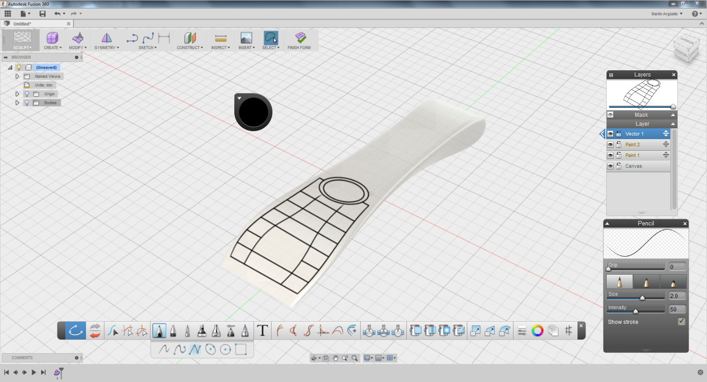
Task: Toggle lightbulb visibility for Origin folder
Action: point(27,94)
